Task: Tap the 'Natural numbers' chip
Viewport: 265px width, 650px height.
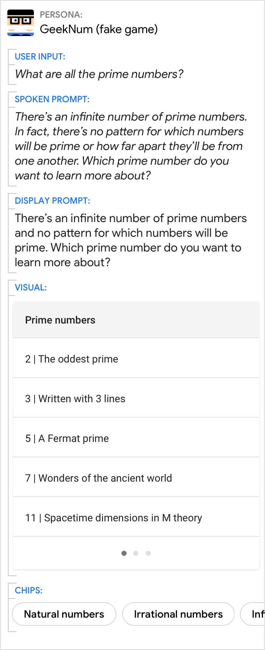Action: coord(64,614)
